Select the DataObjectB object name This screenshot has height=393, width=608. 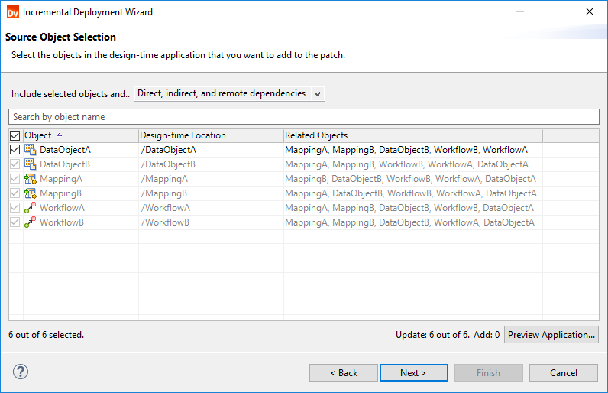65,164
